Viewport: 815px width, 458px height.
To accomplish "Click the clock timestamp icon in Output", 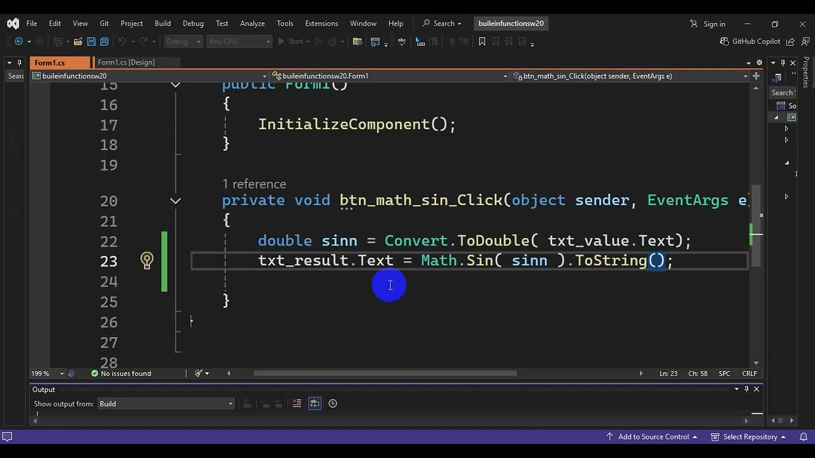I will [332, 403].
